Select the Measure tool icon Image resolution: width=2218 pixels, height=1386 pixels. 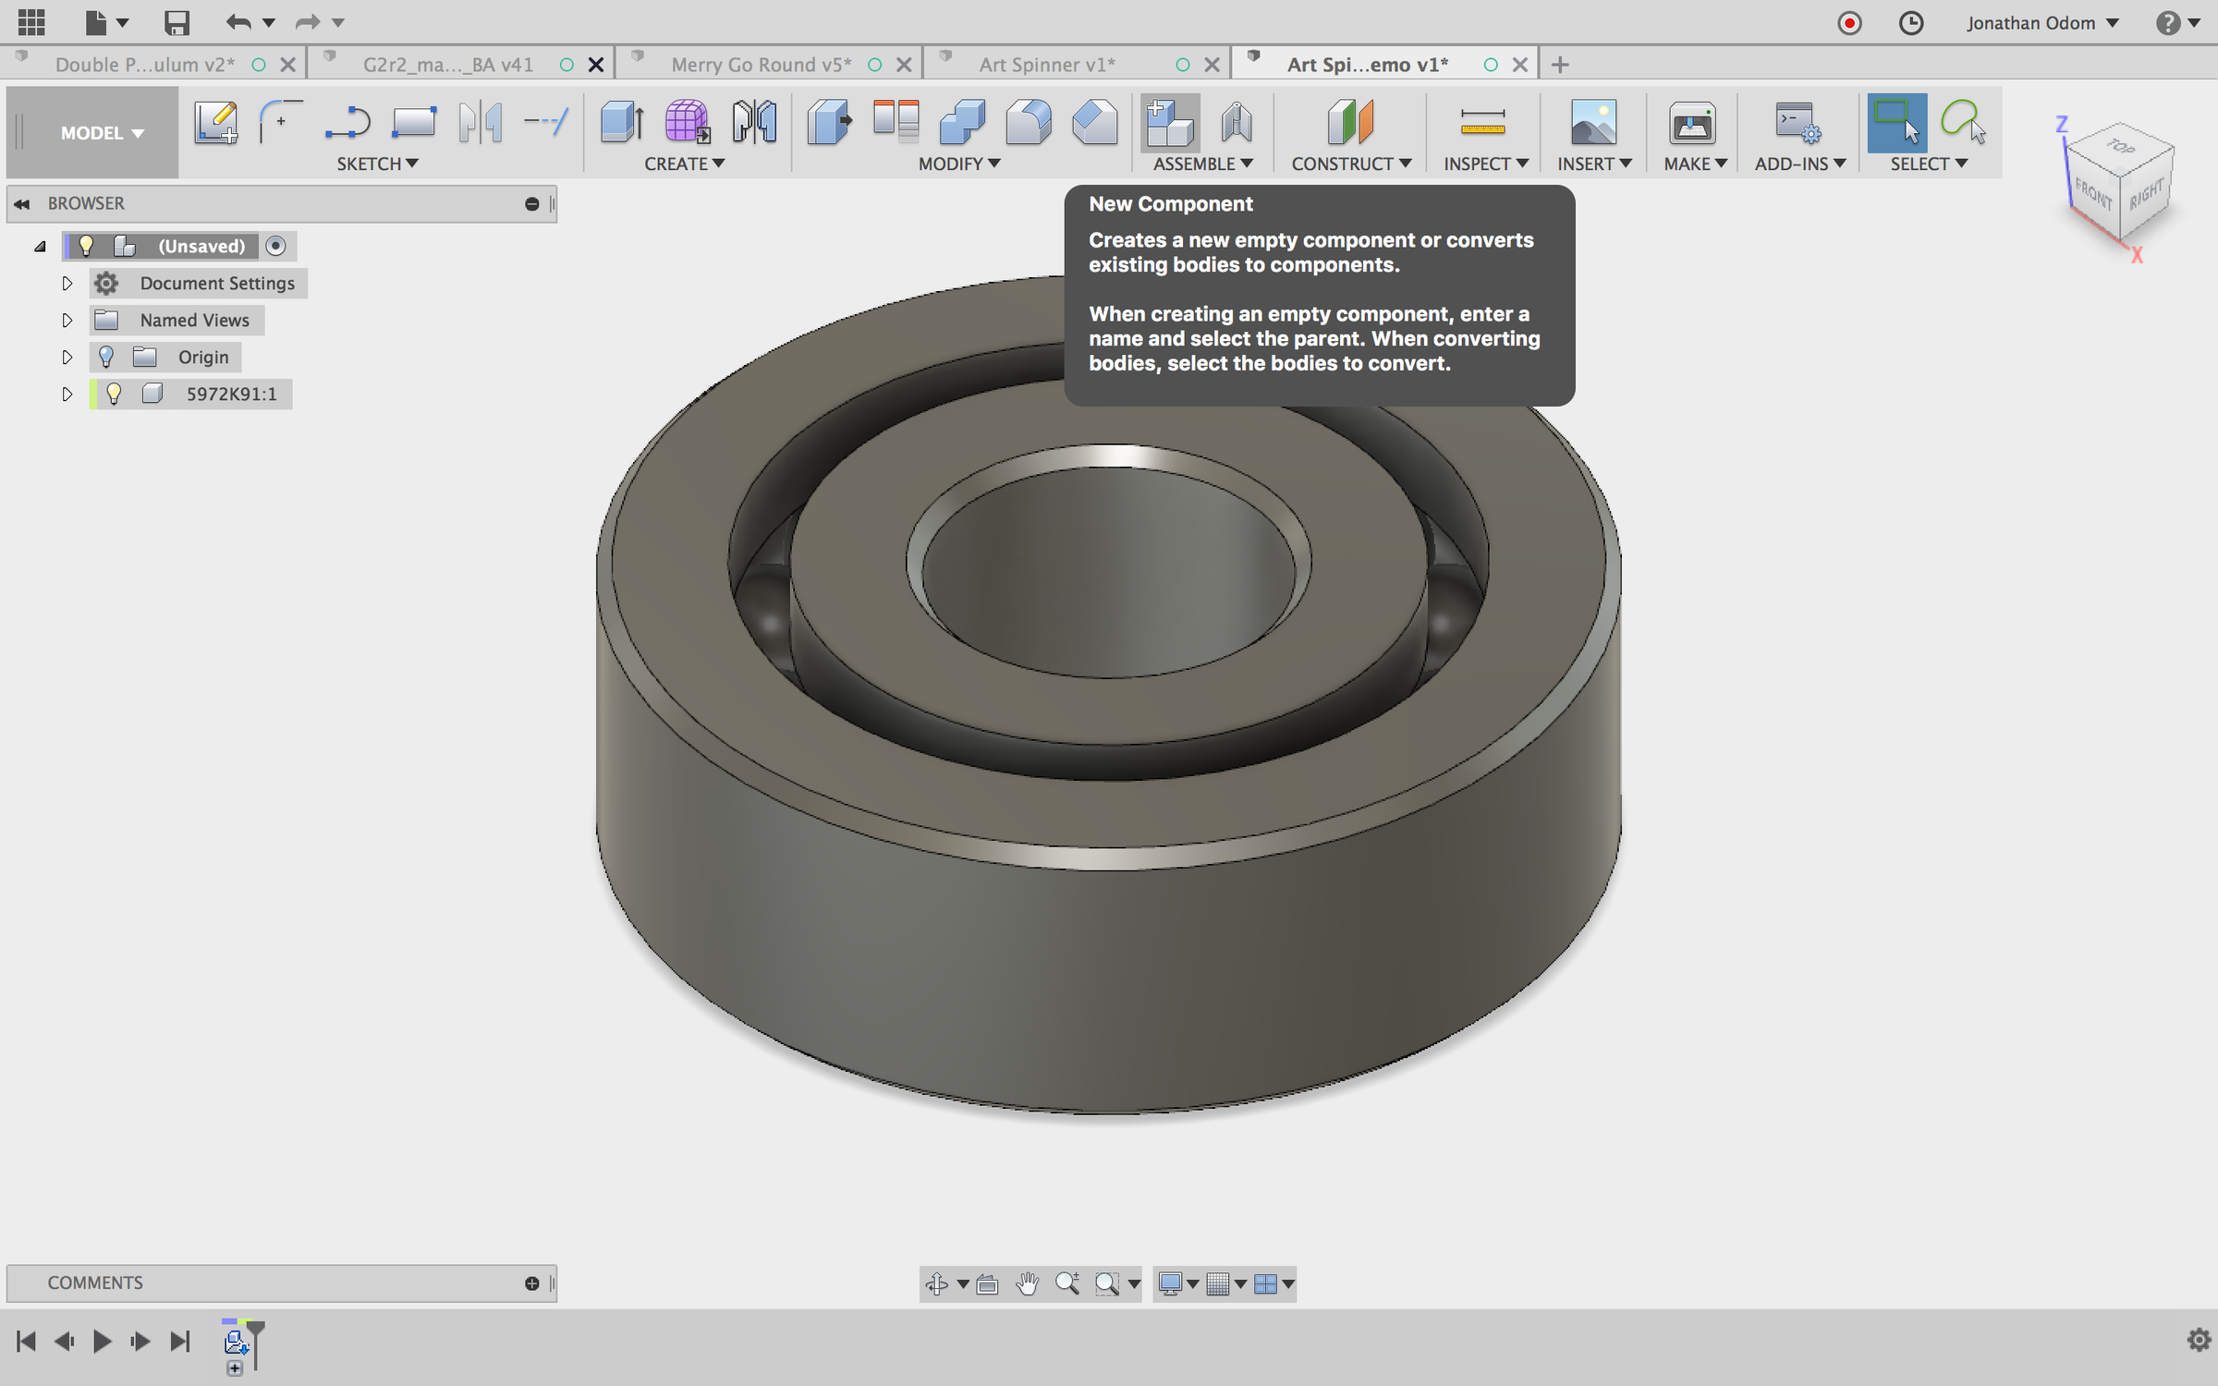[1482, 123]
